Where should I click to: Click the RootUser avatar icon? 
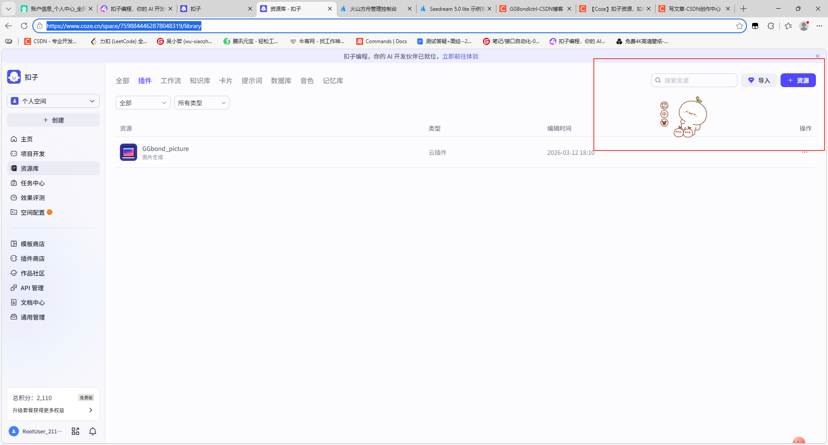pos(14,431)
